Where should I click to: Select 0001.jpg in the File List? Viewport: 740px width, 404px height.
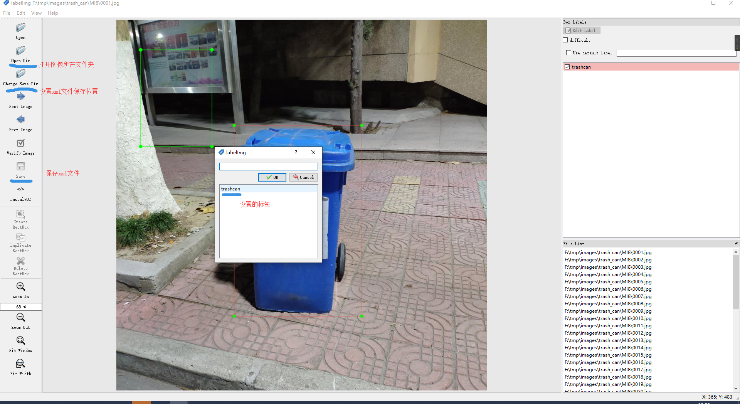[x=608, y=252]
